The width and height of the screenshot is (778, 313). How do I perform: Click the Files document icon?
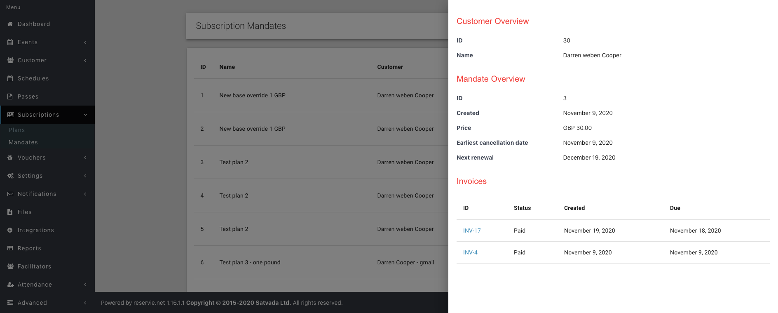10,212
